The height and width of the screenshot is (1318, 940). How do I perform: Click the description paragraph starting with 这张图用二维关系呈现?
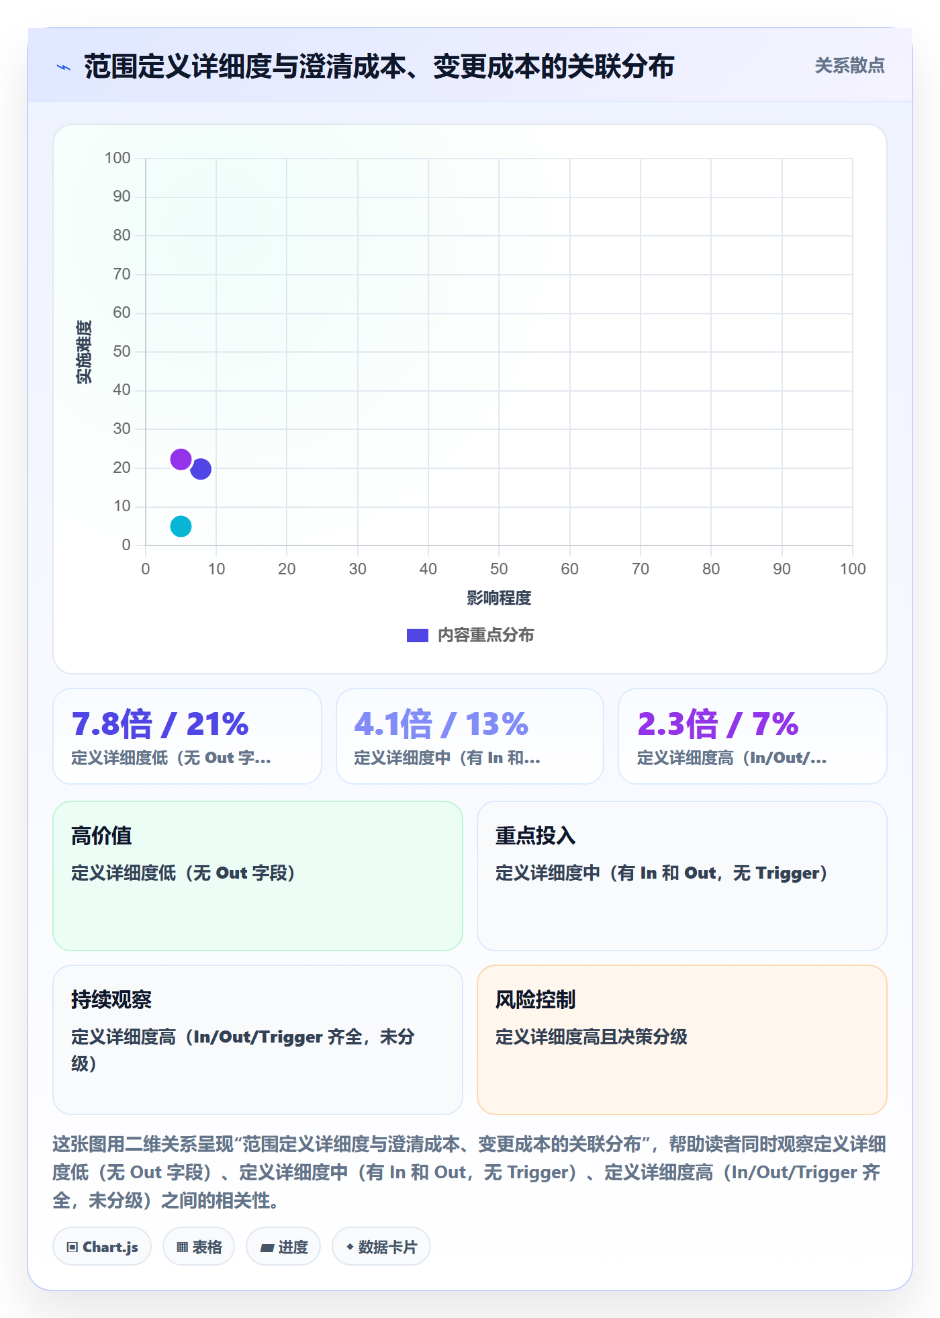(469, 1172)
